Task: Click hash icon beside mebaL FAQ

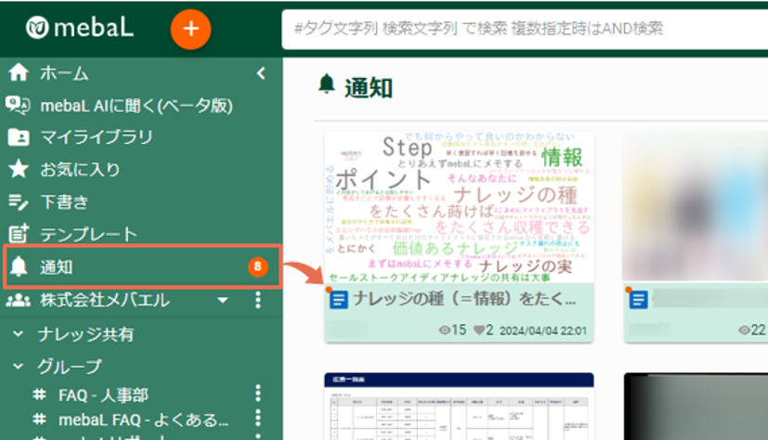Action: [39, 419]
